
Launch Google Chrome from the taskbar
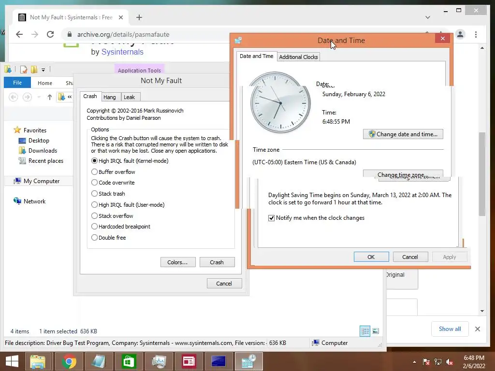(x=69, y=361)
